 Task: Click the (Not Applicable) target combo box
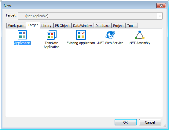coord(90,16)
